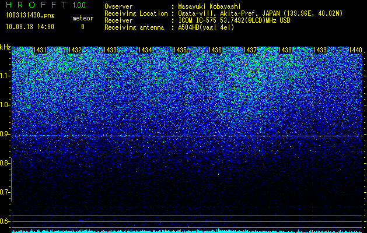Viewport: 367px width, 233px height.
Task: Click the meteor label
Action: point(83,18)
